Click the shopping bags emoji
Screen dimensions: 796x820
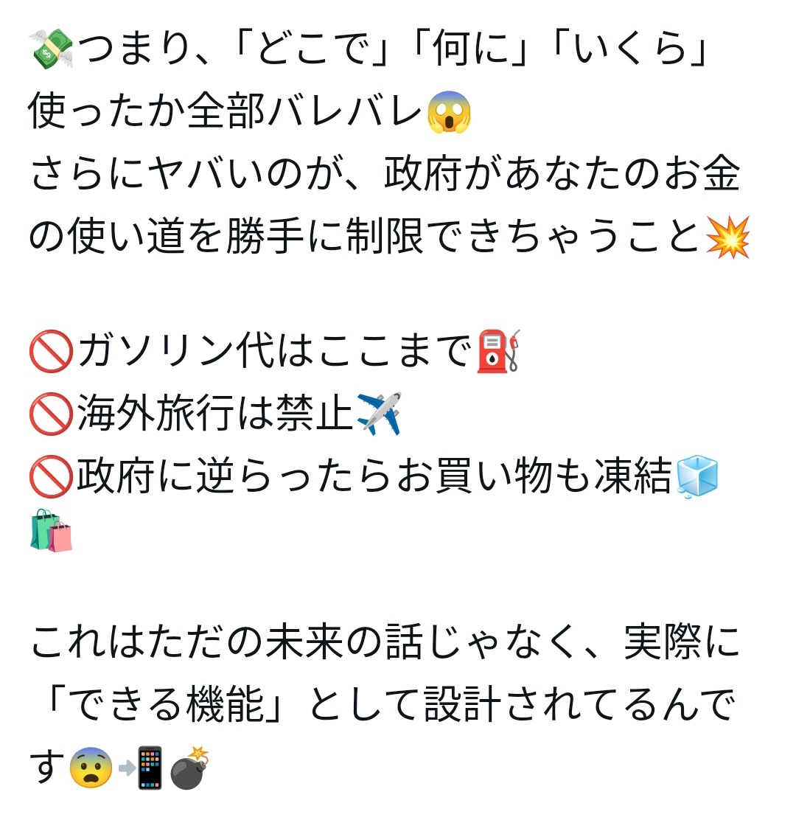click(51, 530)
